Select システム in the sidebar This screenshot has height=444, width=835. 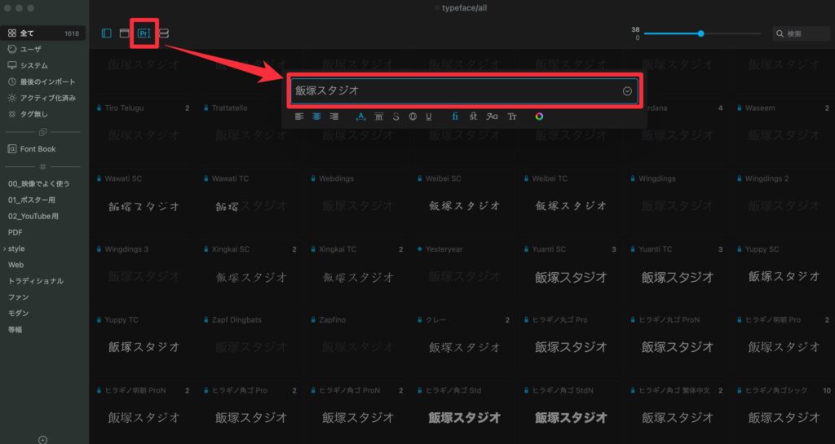point(33,65)
